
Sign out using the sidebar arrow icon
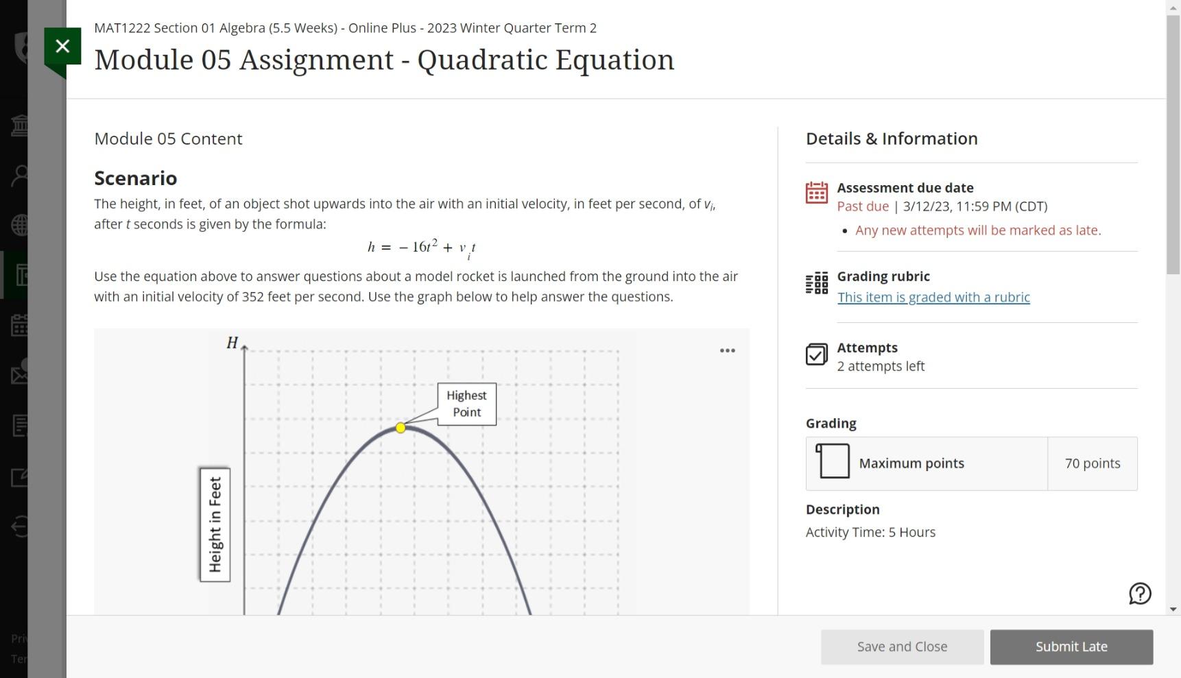(x=21, y=528)
